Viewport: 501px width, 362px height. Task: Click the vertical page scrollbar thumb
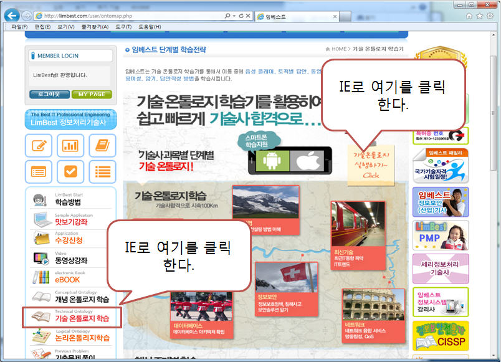coord(493,113)
